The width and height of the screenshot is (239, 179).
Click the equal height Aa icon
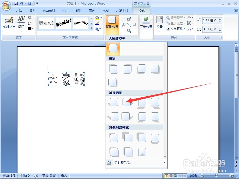tap(30, 18)
